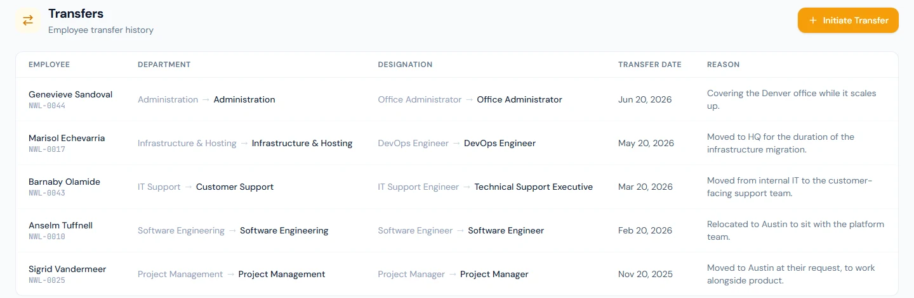
Task: Click the new Software Engineer designation in black
Action: (506, 230)
